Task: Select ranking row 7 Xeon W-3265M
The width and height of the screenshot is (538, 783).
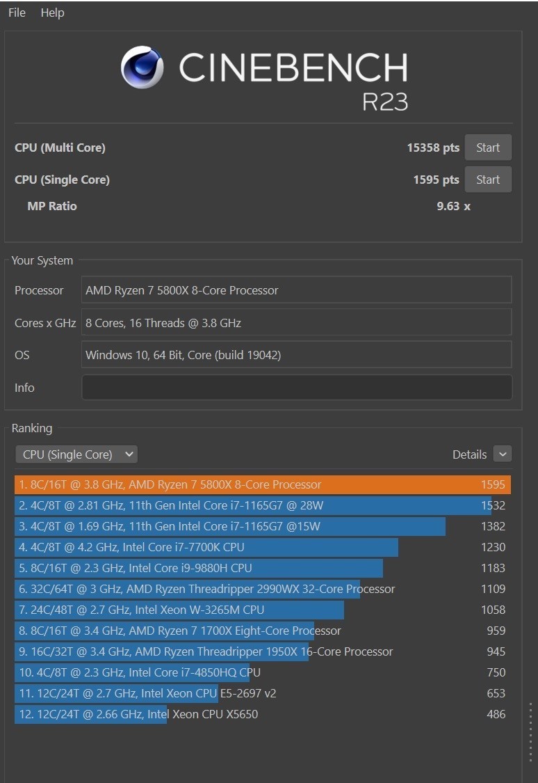Action: coord(263,610)
